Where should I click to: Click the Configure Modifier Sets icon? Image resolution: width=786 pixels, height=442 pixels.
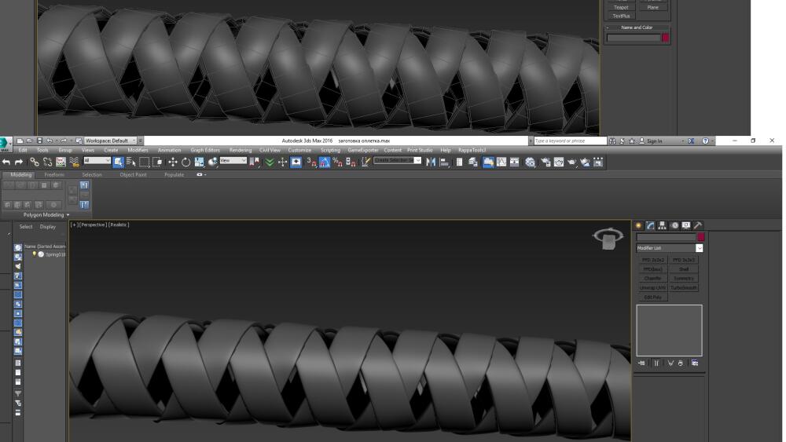click(x=695, y=363)
